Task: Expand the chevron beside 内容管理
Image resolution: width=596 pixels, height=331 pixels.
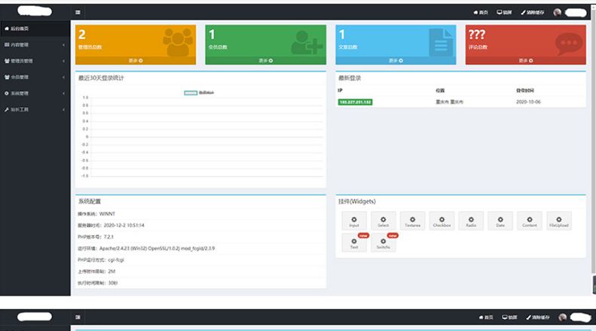Action: point(63,45)
